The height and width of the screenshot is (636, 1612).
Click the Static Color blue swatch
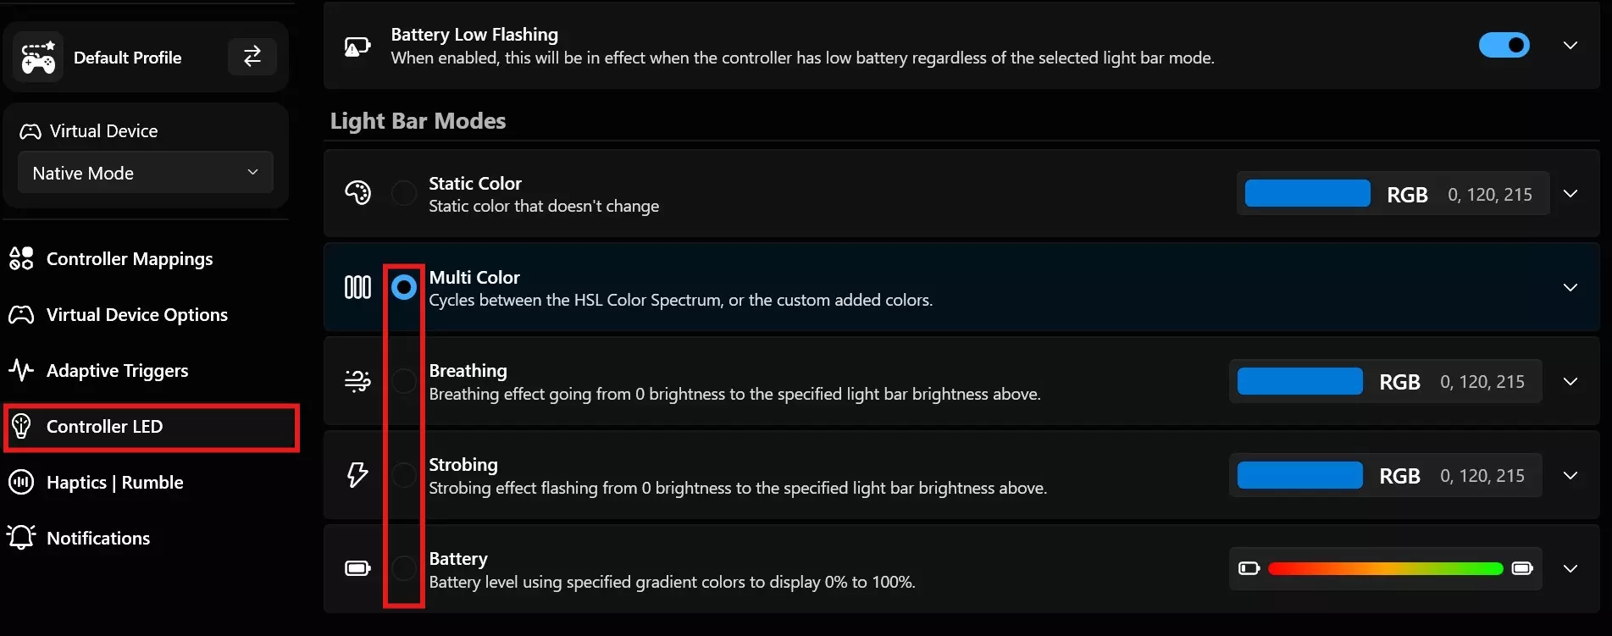pyautogui.click(x=1307, y=194)
